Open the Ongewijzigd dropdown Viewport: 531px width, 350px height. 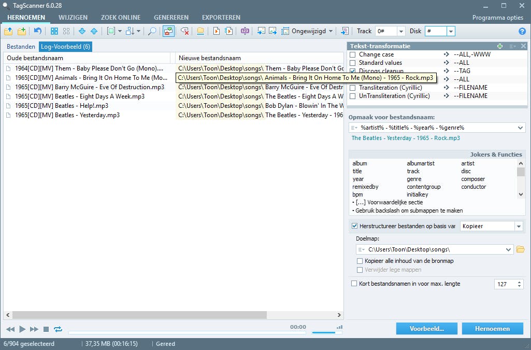tap(331, 31)
